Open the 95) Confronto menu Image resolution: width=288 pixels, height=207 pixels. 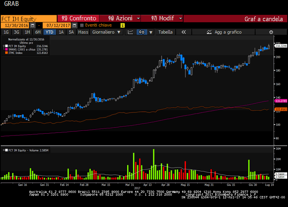(78, 18)
